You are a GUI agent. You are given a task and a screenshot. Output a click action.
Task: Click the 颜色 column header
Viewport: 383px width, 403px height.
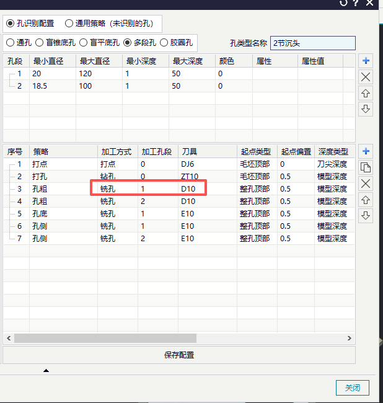[234, 61]
